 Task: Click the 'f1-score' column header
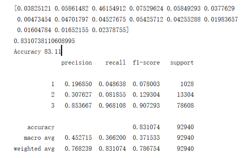[146, 62]
